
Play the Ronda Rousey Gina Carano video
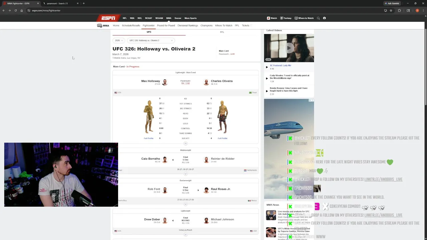[x=267, y=91]
